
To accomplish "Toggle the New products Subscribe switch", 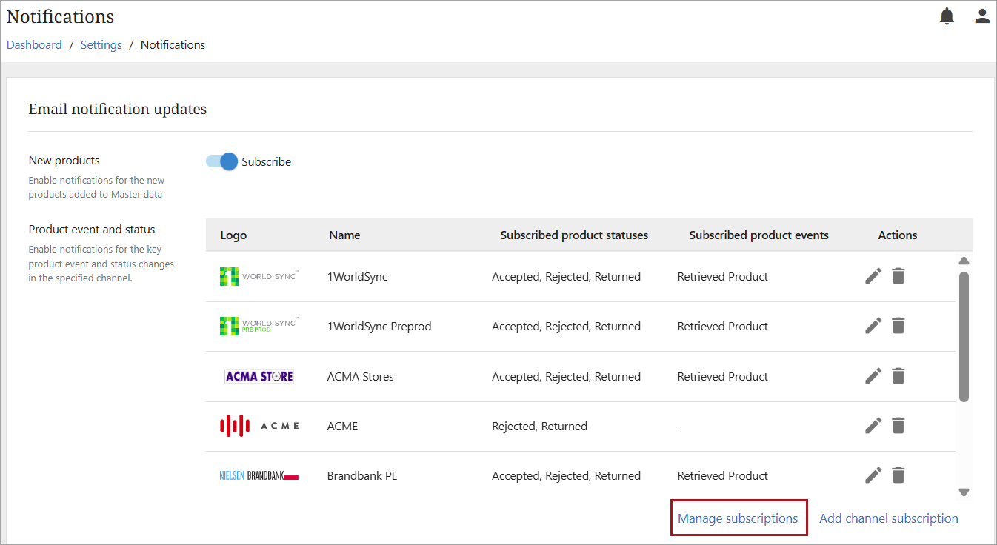I will (x=222, y=161).
